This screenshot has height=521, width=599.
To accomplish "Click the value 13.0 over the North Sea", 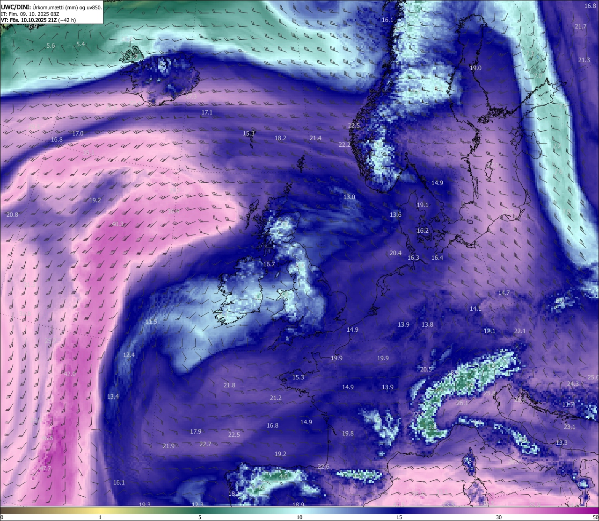I will 349,197.
